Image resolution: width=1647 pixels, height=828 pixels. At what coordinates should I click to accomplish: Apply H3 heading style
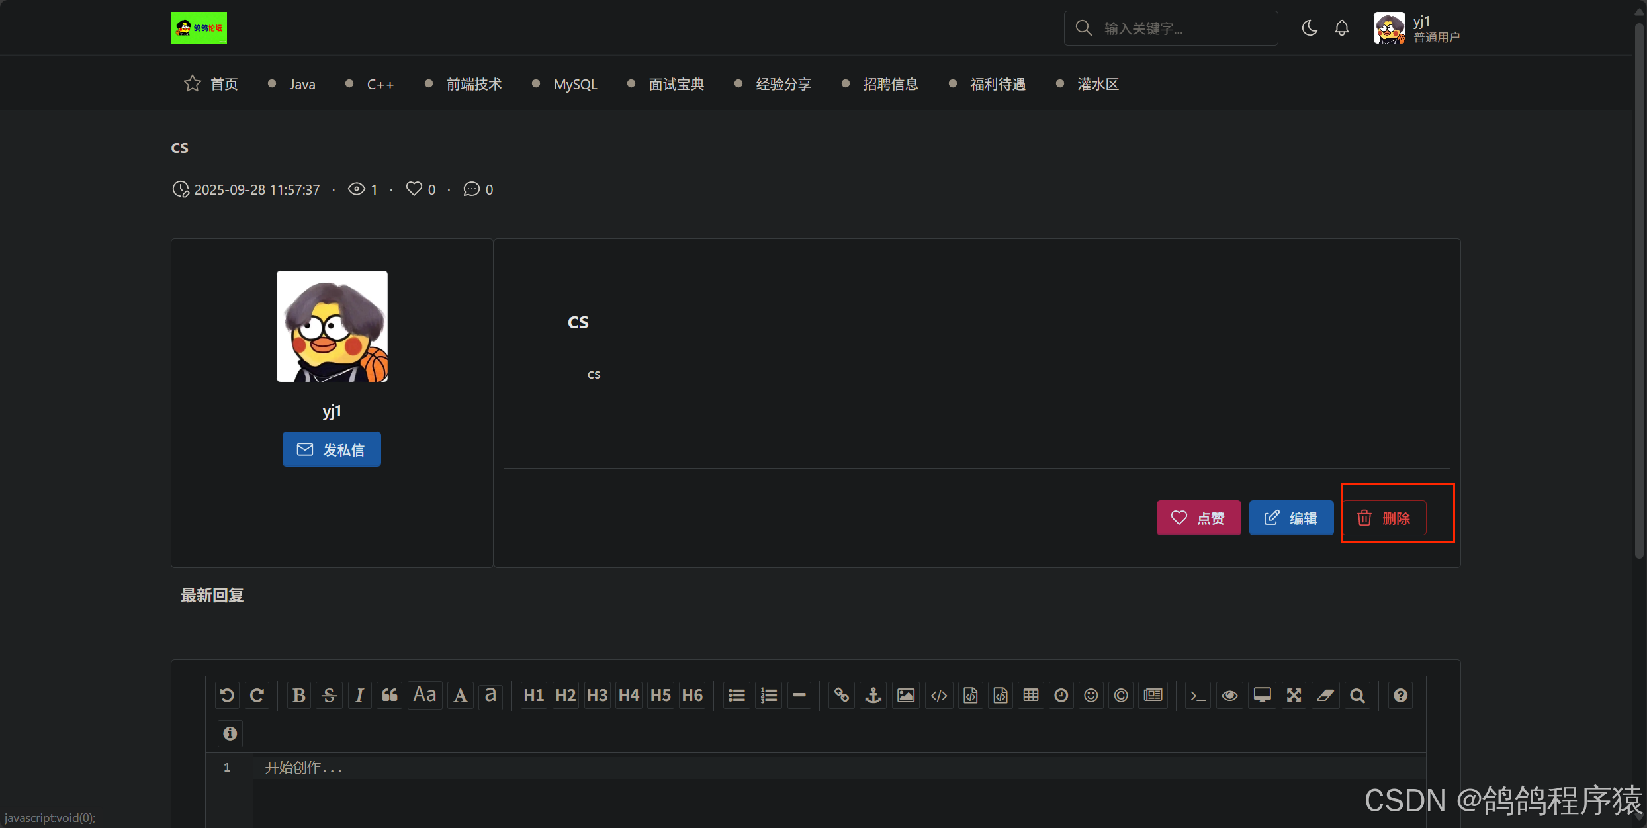point(597,695)
